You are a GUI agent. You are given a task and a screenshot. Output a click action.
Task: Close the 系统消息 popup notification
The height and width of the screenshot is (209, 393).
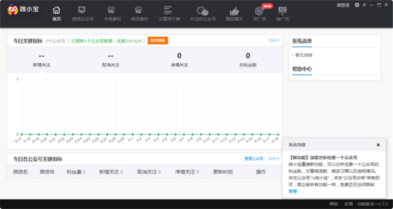378,145
